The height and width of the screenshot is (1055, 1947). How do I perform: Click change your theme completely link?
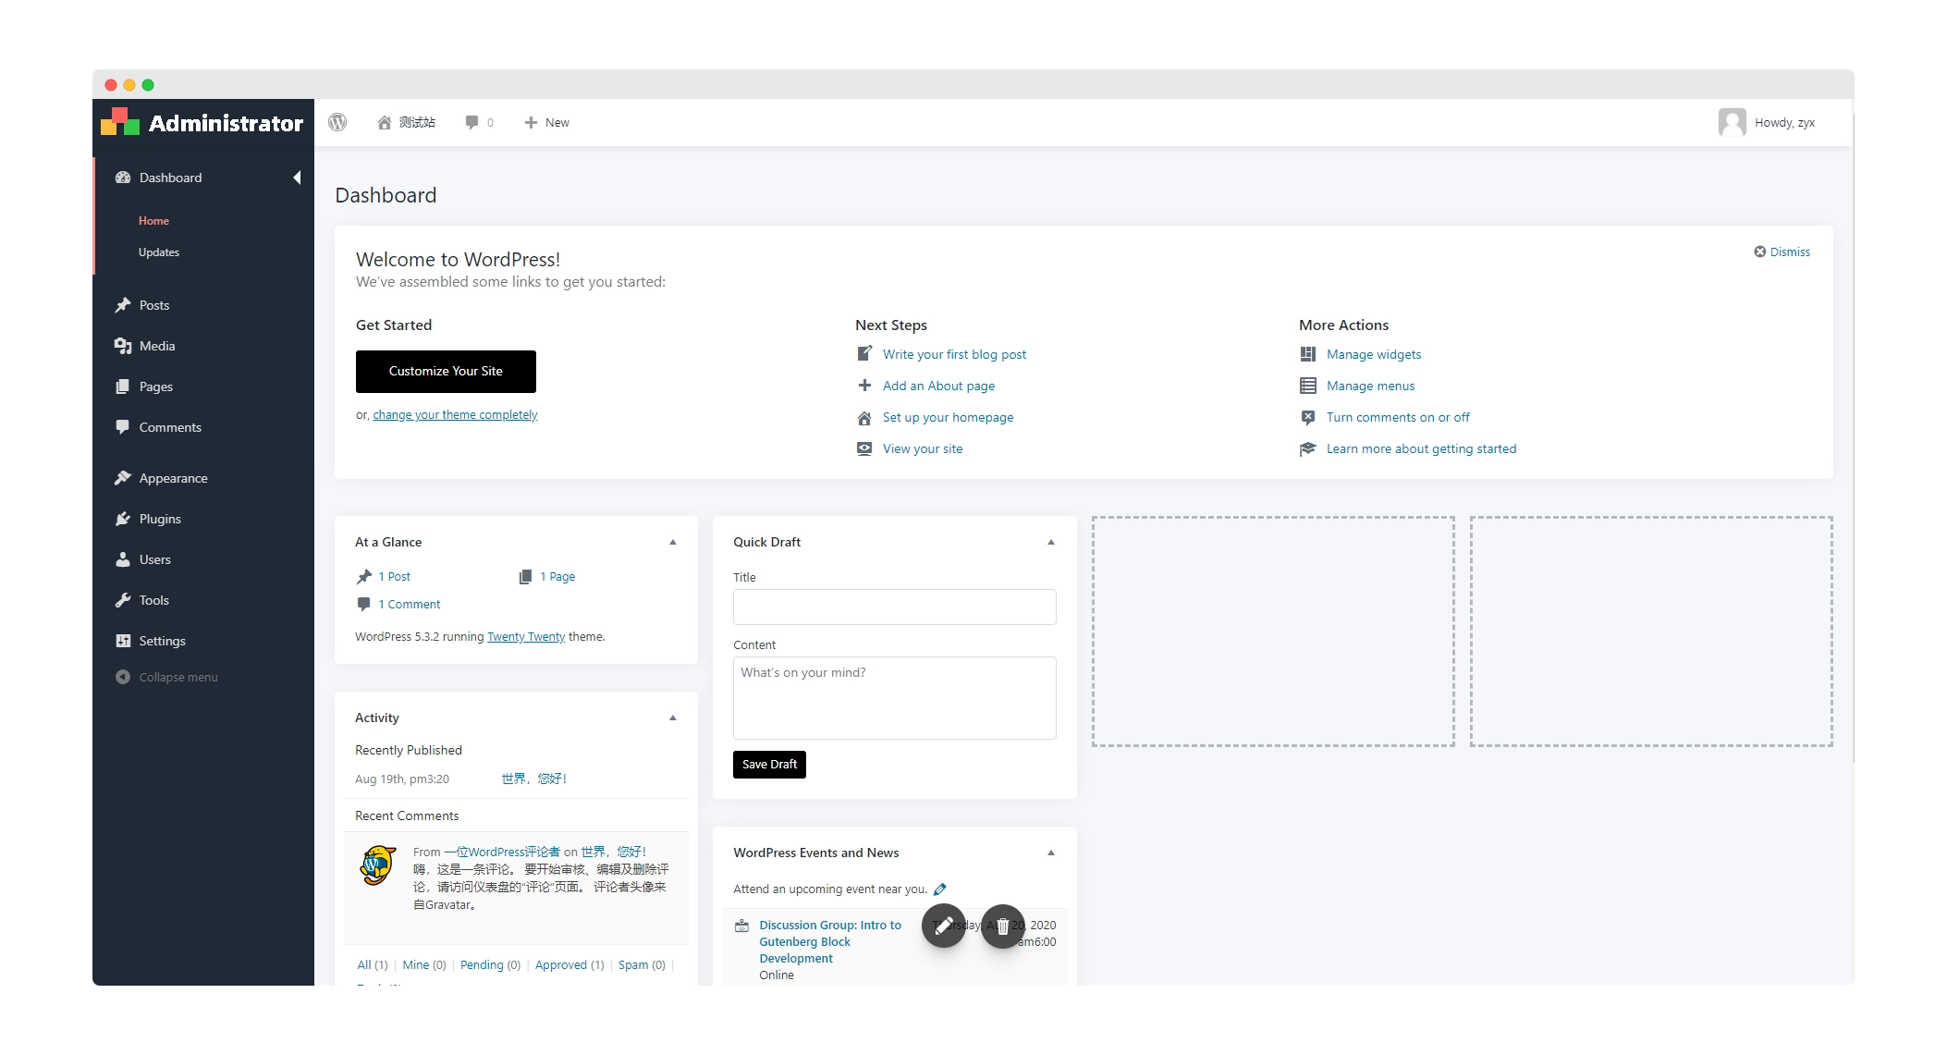tap(455, 415)
